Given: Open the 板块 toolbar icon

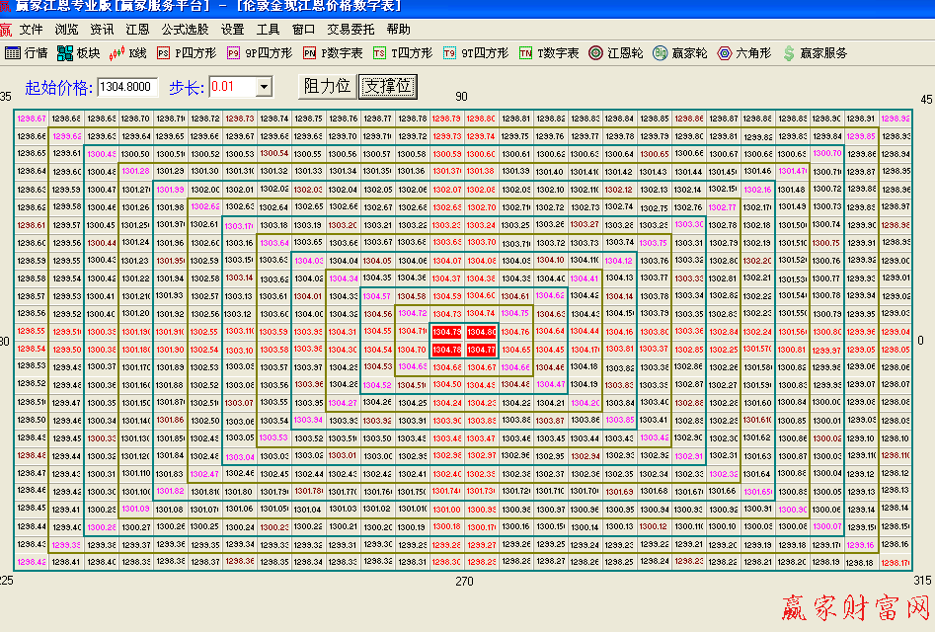Looking at the screenshot, I should point(78,52).
